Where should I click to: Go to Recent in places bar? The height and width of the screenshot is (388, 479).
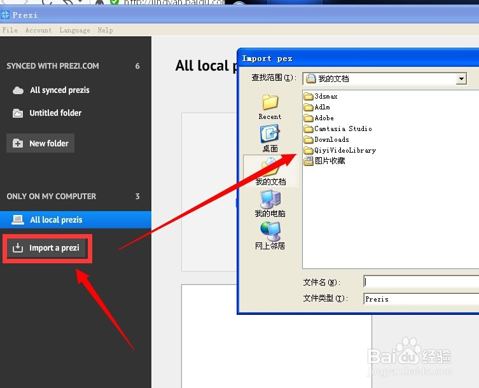(x=270, y=107)
